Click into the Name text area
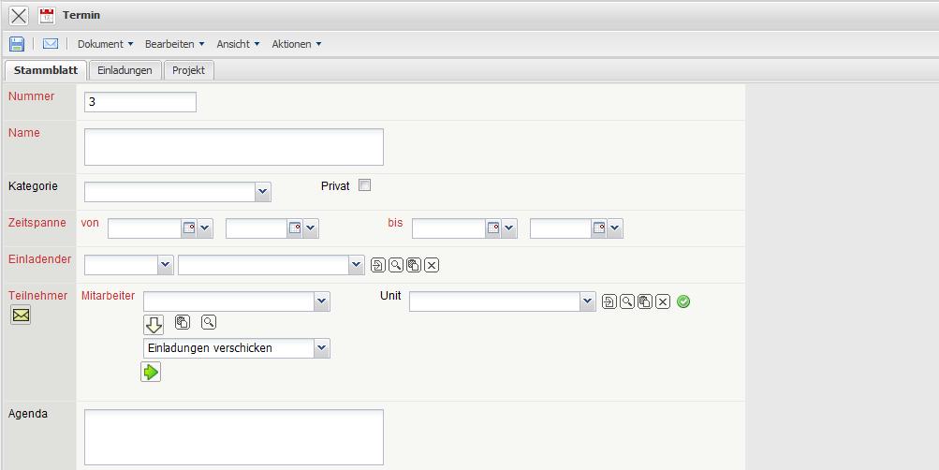The image size is (939, 470). pyautogui.click(x=233, y=147)
